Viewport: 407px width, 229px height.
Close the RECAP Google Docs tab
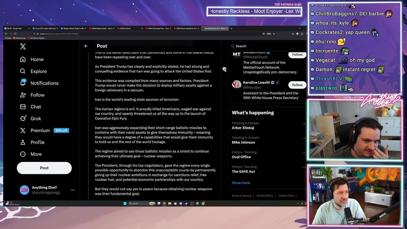click(x=29, y=28)
